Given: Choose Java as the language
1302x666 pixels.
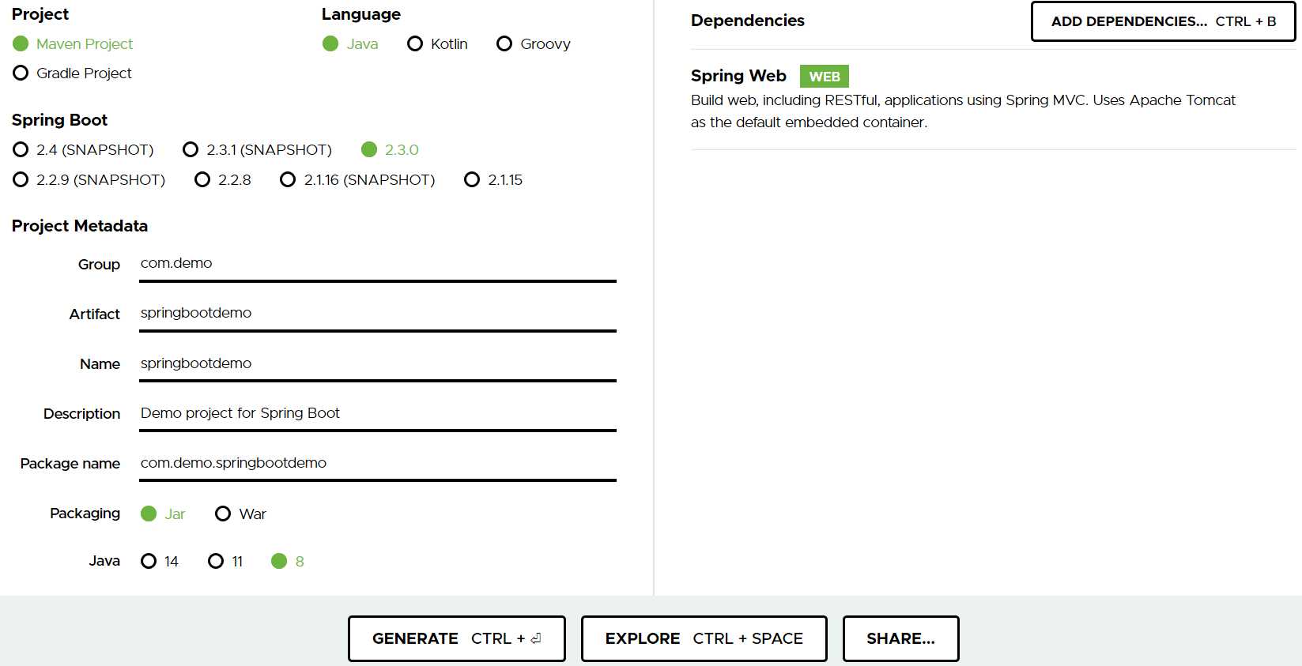Looking at the screenshot, I should [350, 44].
